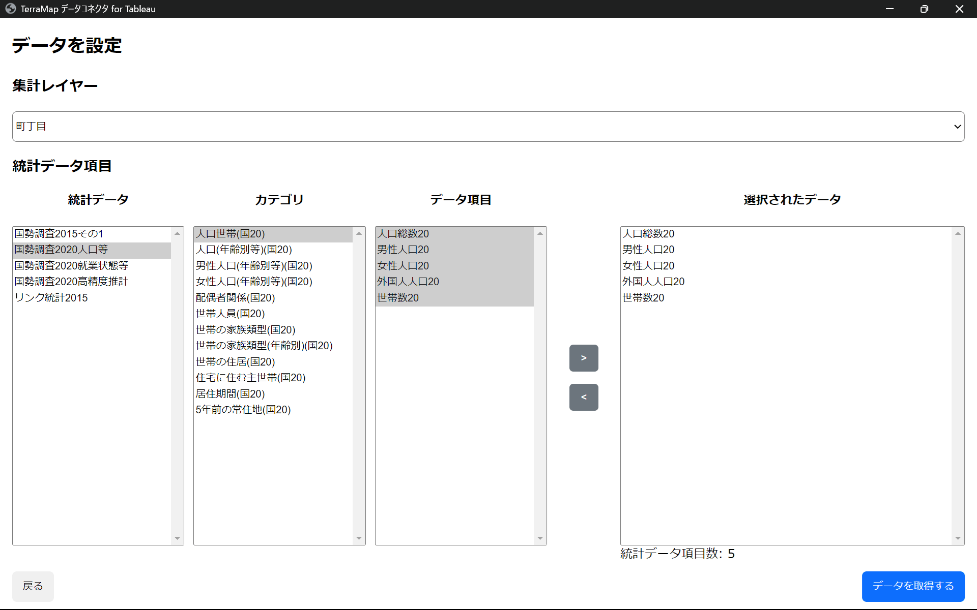The image size is (977, 610).
Task: Choose リンク統計2015 in the statistics list
Action: 51,297
